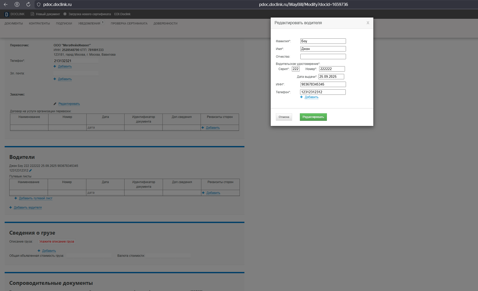Screen dimensions: 478x291
Task: Click the contract table дата field
Action: click(105, 127)
